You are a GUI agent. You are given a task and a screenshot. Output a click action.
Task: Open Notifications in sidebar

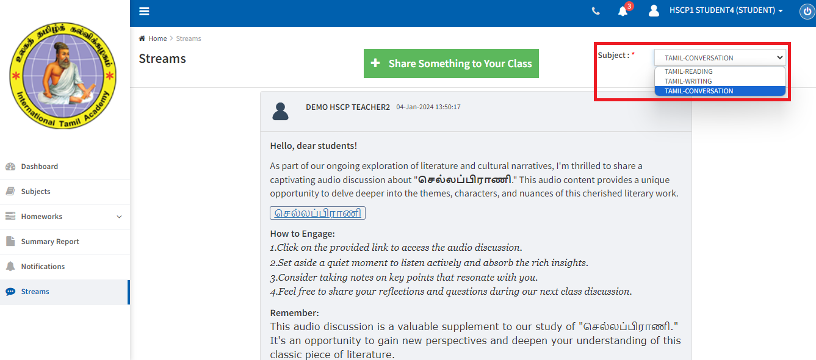(43, 267)
